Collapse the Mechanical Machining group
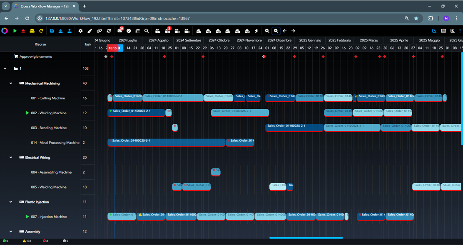This screenshot has height=245, width=463. (11, 83)
